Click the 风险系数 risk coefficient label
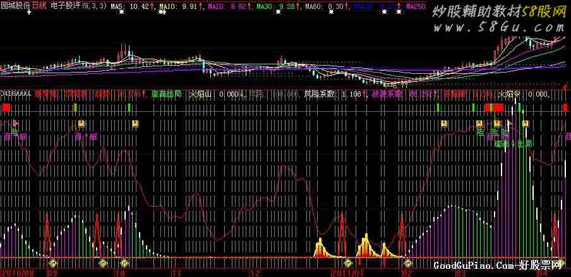 320,94
